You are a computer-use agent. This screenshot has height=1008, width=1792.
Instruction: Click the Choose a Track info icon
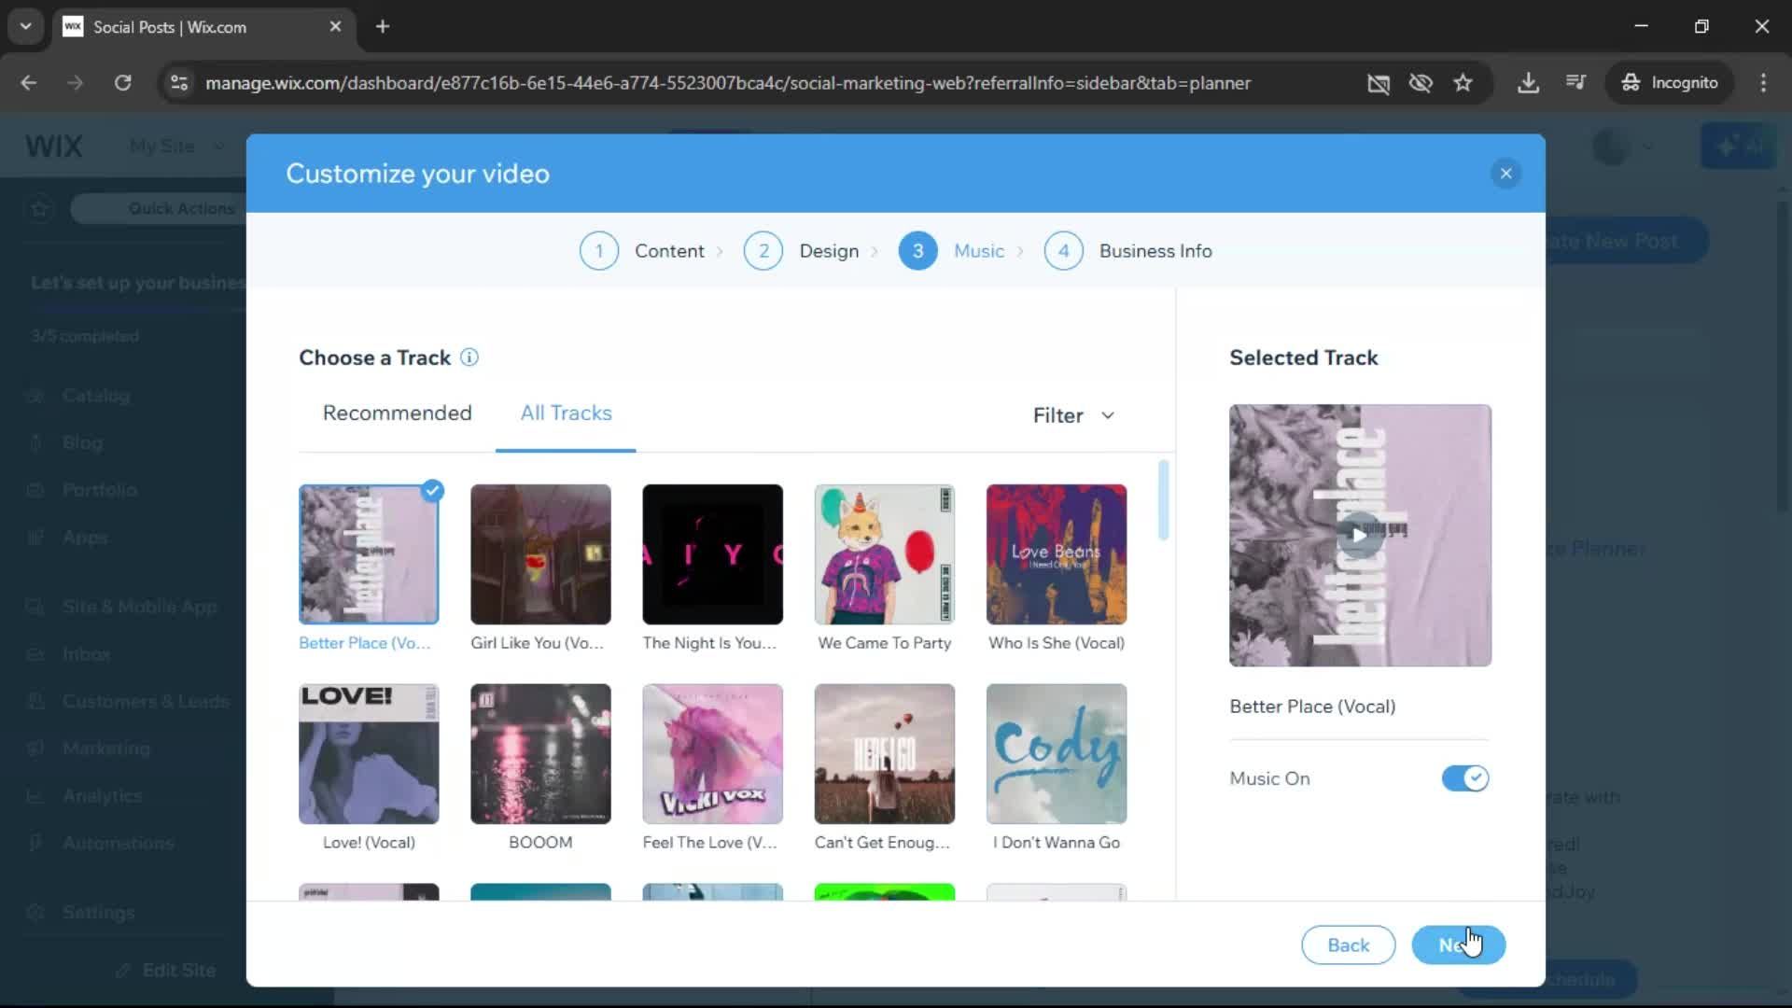469,357
